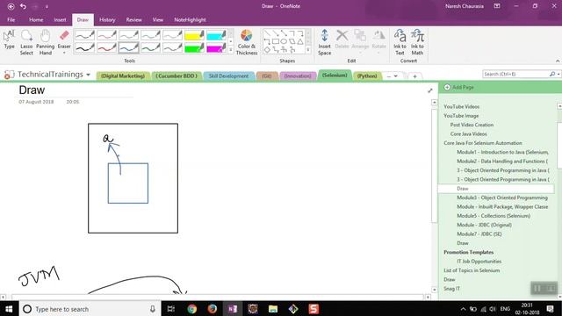Open the File menu
562x316 pixels.
pyautogui.click(x=11, y=19)
